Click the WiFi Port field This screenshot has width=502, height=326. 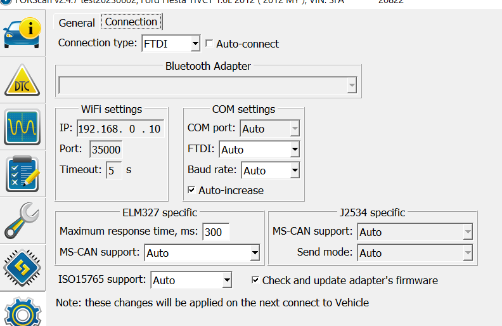pyautogui.click(x=106, y=150)
